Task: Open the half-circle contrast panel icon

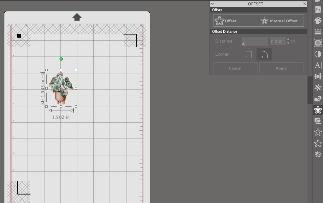Action: coord(318,54)
